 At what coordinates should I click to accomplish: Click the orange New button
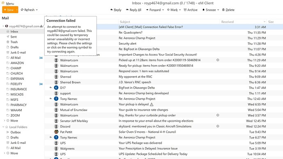coord(9,10)
